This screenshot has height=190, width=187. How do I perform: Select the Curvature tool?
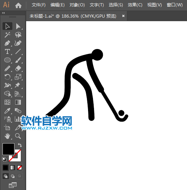[18, 43]
